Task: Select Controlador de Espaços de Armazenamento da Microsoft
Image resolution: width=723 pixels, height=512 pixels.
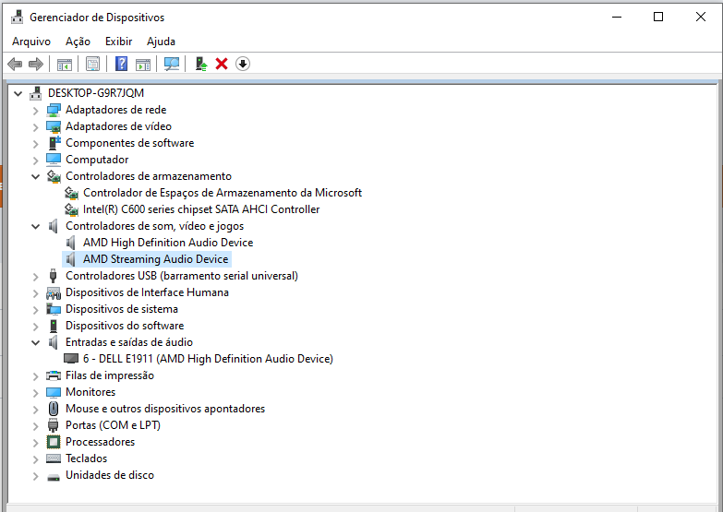Action: pyautogui.click(x=223, y=193)
